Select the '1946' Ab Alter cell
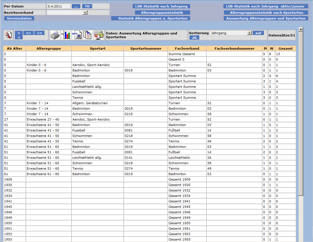The width and height of the screenshot is (313, 242). coord(15,212)
